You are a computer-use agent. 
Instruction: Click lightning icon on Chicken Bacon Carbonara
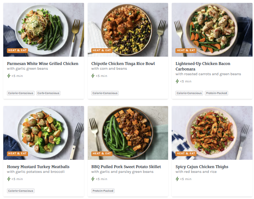[x=178, y=81]
